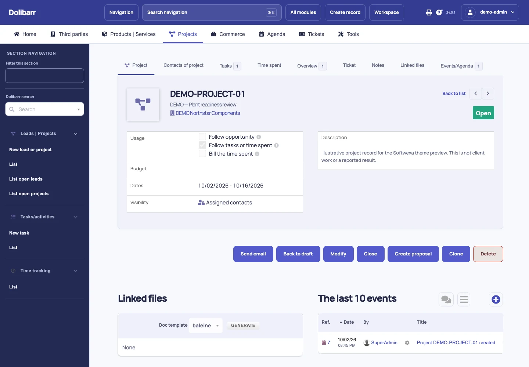Collapse Leads | Projects section
This screenshot has height=367, width=529.
click(75, 134)
